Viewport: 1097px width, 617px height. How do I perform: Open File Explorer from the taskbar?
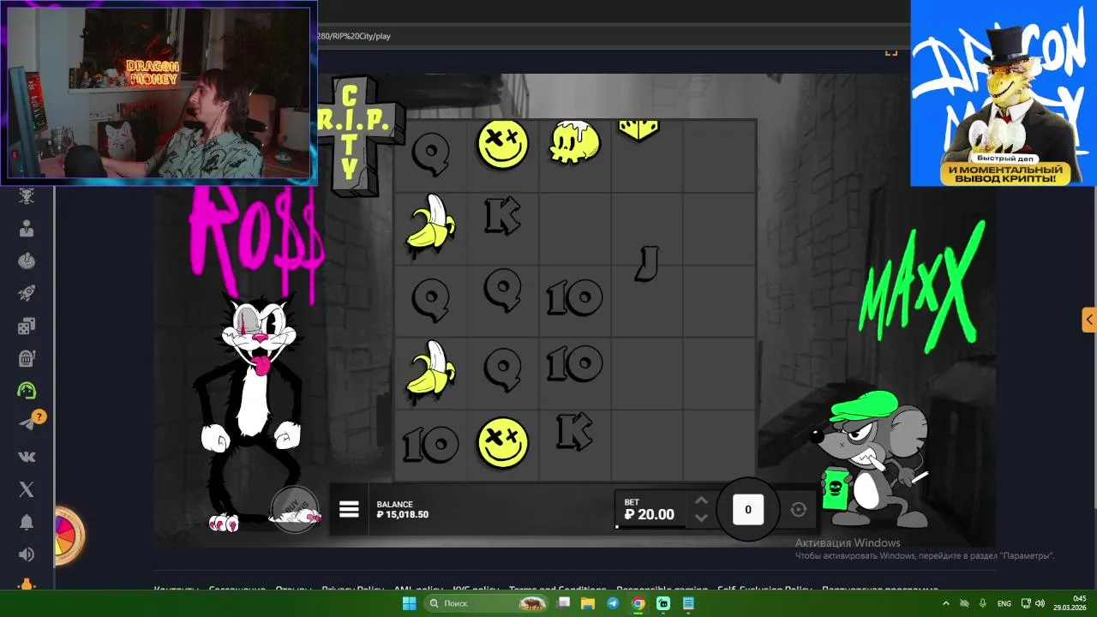tap(588, 603)
